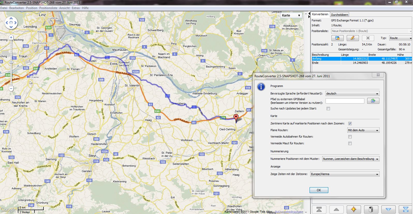Click the map zoom slider handle
This screenshot has width=413, height=214.
11,62
